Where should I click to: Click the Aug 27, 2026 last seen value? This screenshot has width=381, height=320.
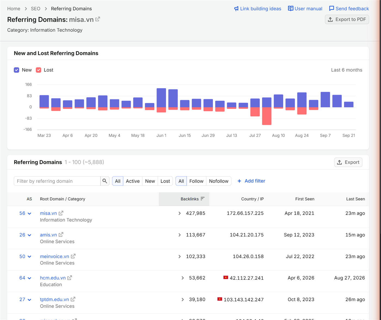pyautogui.click(x=349, y=278)
